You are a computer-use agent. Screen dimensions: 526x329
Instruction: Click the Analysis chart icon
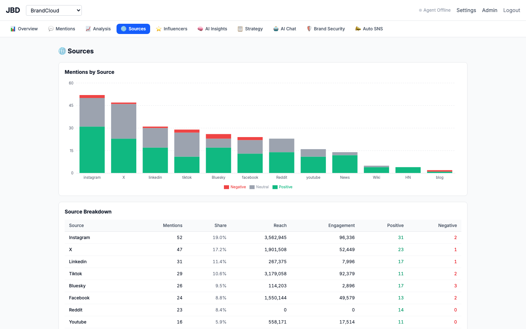coord(88,29)
